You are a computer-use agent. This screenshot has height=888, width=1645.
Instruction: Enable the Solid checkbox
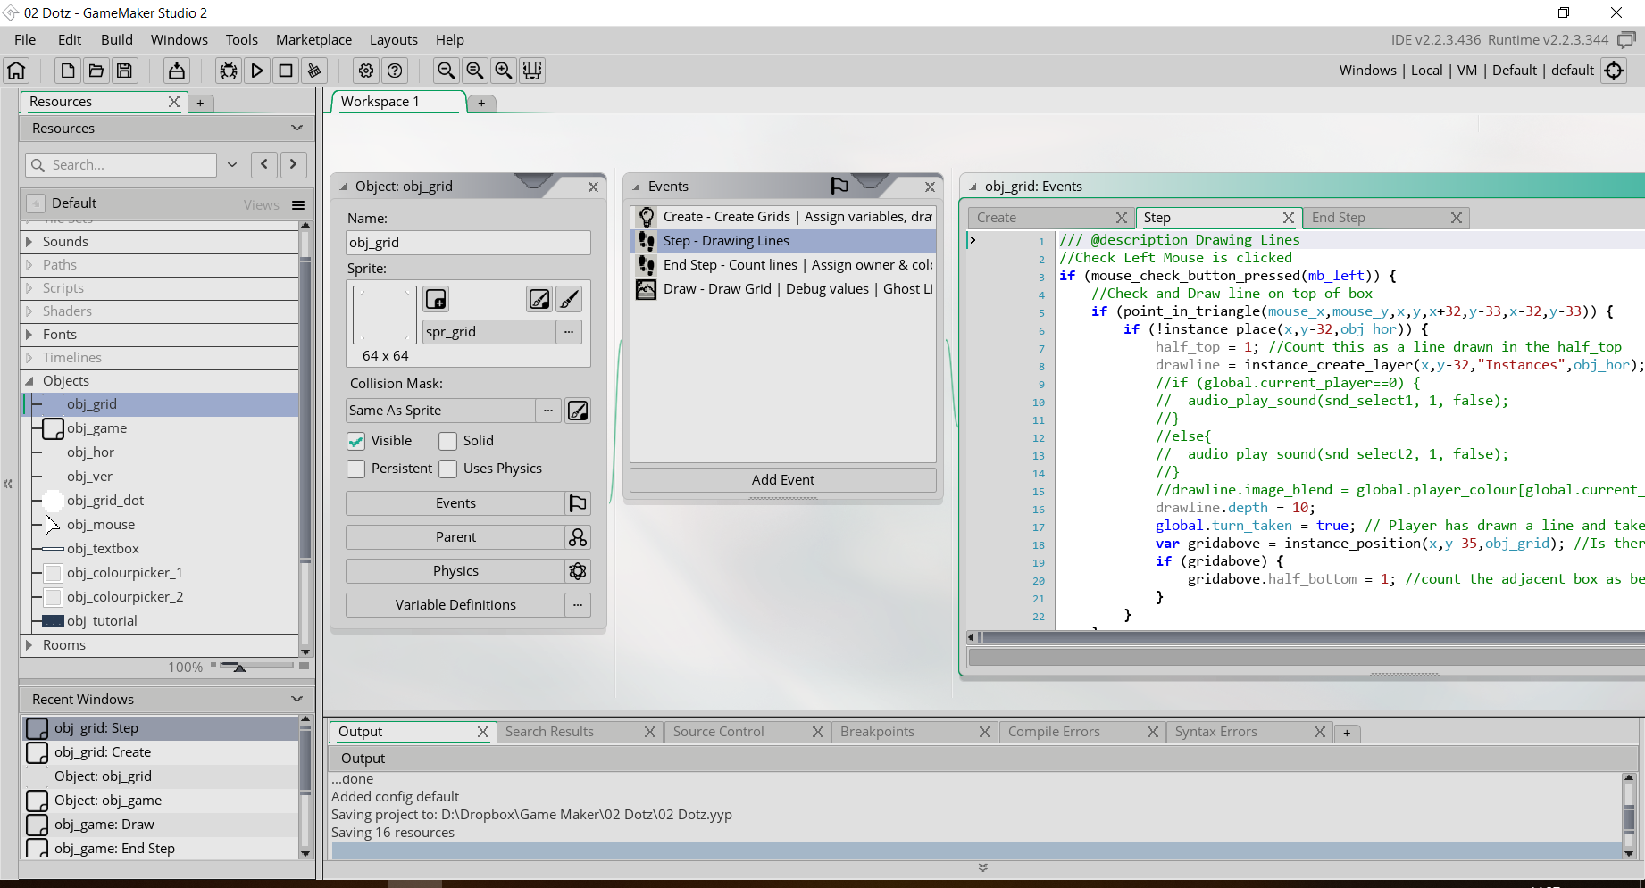pyautogui.click(x=448, y=441)
